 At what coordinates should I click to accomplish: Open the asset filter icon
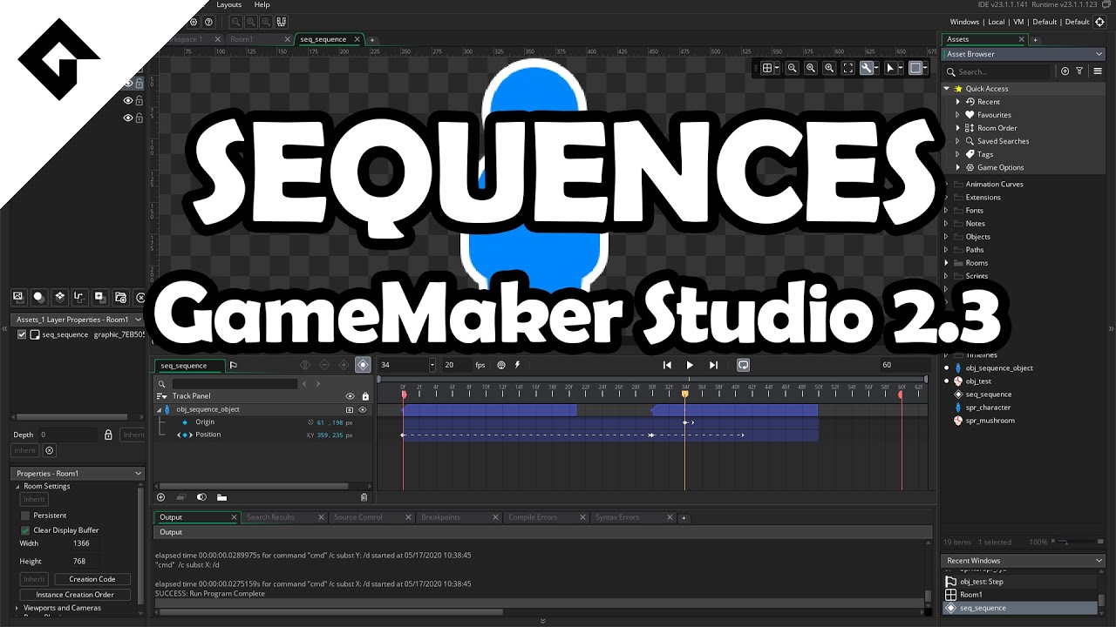pos(1079,71)
